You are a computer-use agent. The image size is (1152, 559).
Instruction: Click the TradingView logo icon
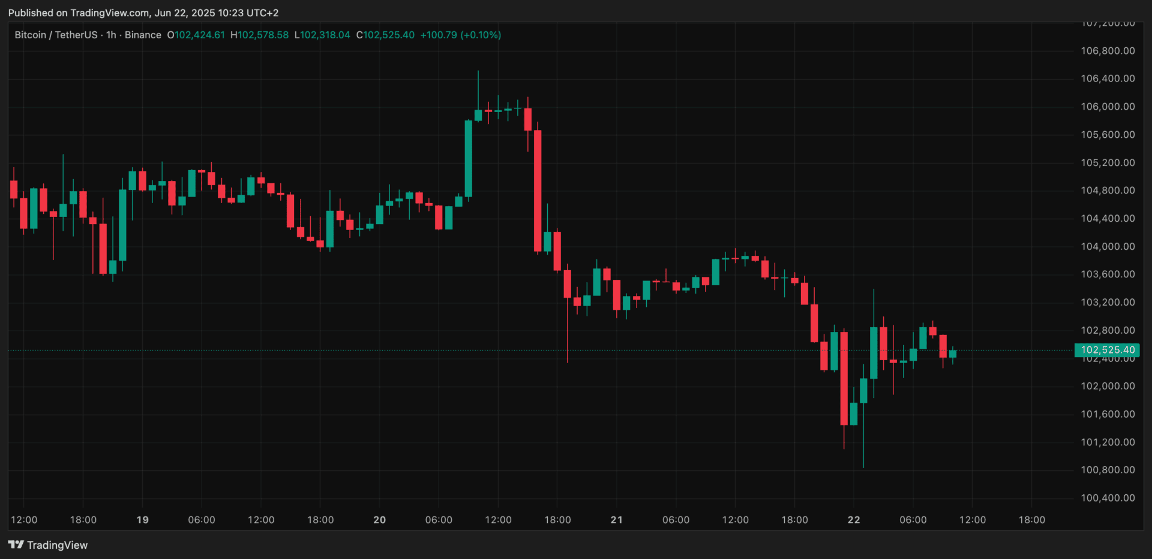16,545
